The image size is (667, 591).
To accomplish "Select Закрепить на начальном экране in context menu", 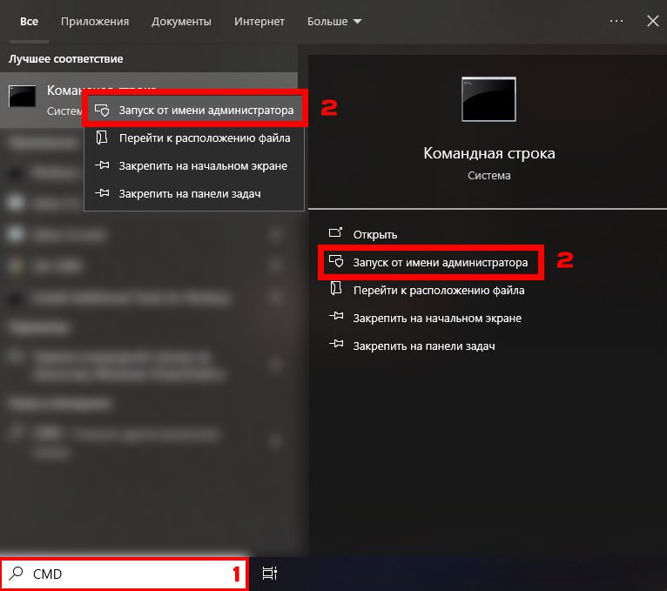I will click(203, 165).
